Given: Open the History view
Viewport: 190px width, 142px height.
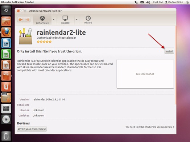Looking at the screenshot, I should 88,20.
